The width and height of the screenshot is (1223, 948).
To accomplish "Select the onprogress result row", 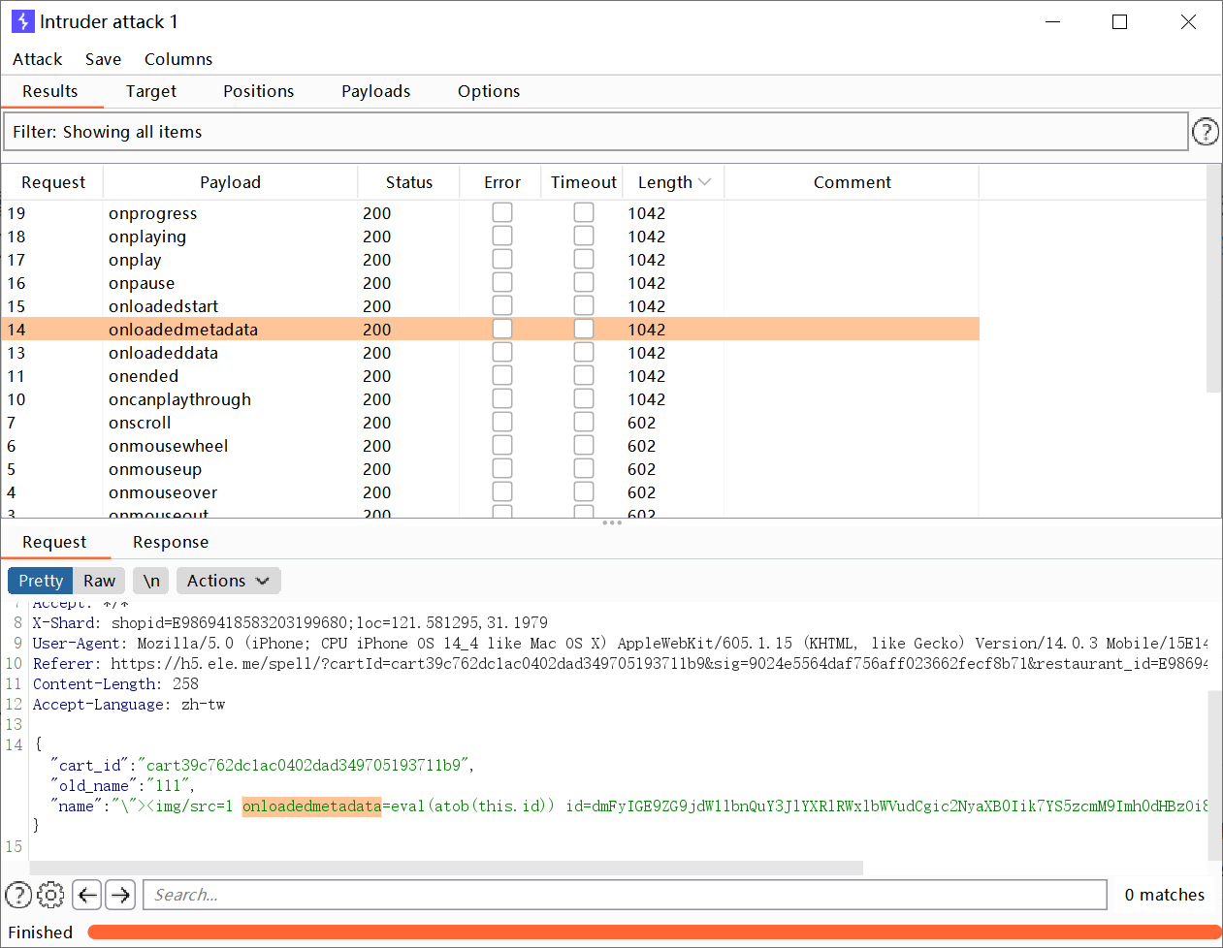I will [x=490, y=213].
